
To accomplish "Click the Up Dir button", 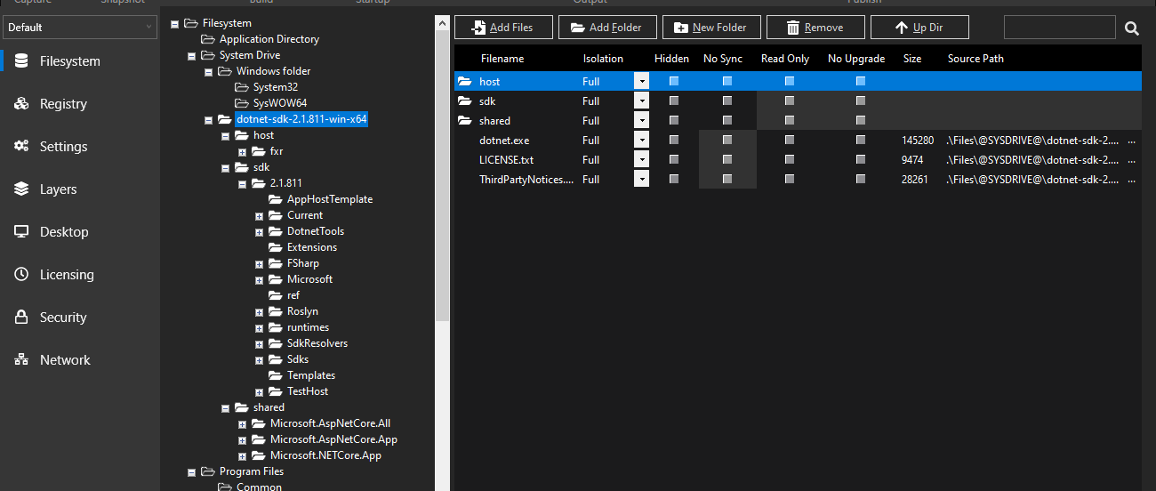I will [x=919, y=28].
